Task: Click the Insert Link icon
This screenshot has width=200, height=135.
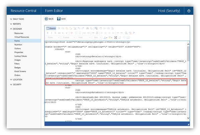Action: click(126, 33)
